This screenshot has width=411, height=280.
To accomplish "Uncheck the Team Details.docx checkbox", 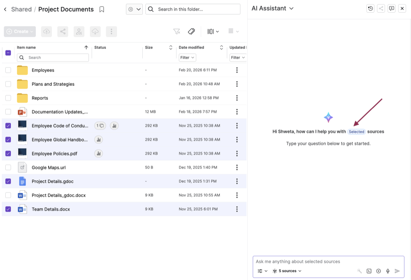I will pyautogui.click(x=8, y=209).
